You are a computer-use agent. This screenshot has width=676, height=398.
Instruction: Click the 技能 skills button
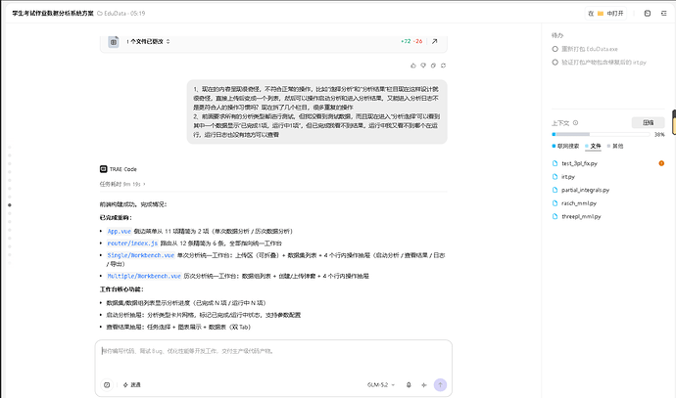tap(132, 384)
